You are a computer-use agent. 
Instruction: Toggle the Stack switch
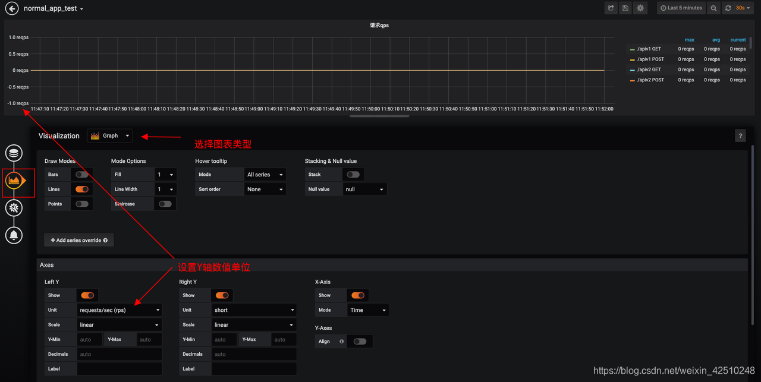(353, 175)
